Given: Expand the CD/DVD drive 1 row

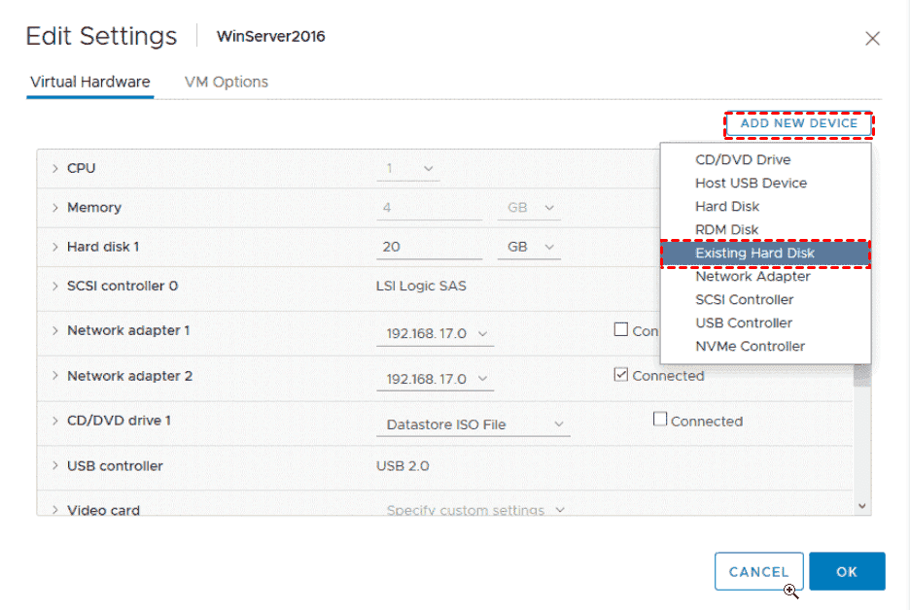Looking at the screenshot, I should (x=55, y=421).
